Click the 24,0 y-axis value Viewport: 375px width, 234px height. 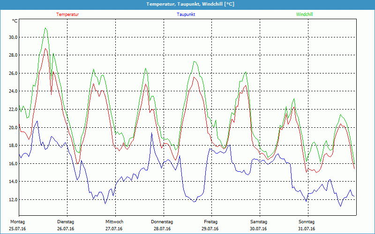pos(13,91)
